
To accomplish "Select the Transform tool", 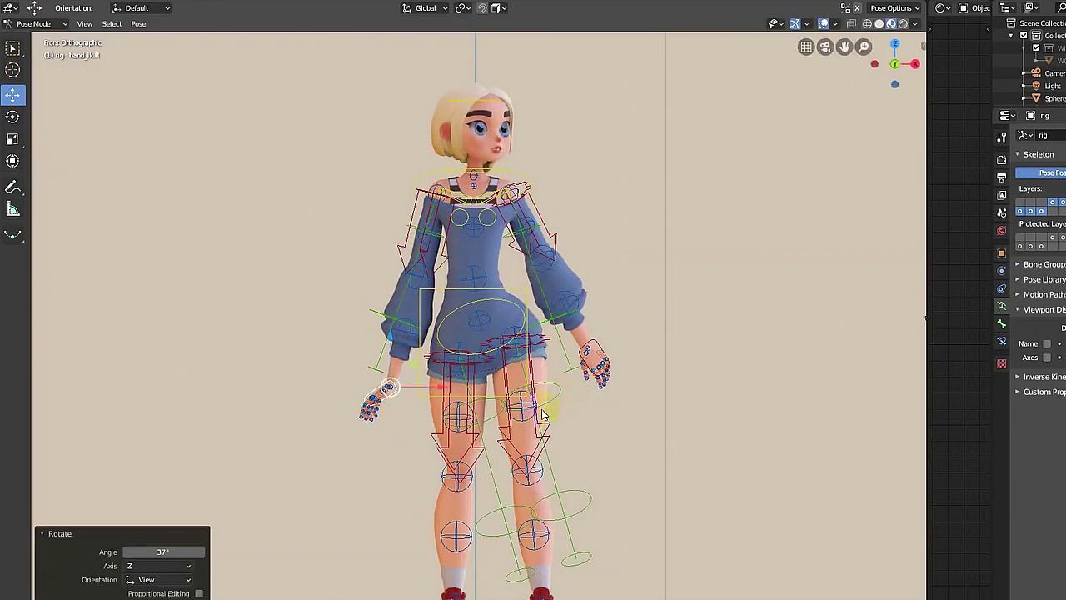I will click(12, 160).
